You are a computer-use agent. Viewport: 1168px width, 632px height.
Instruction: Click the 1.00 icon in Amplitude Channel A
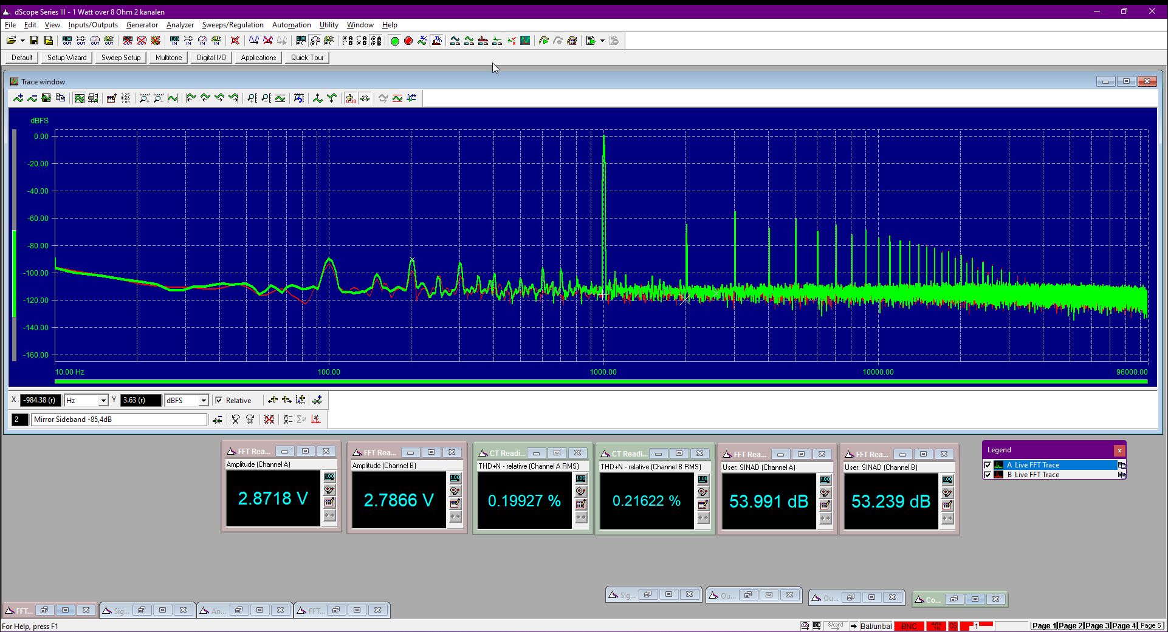click(329, 477)
